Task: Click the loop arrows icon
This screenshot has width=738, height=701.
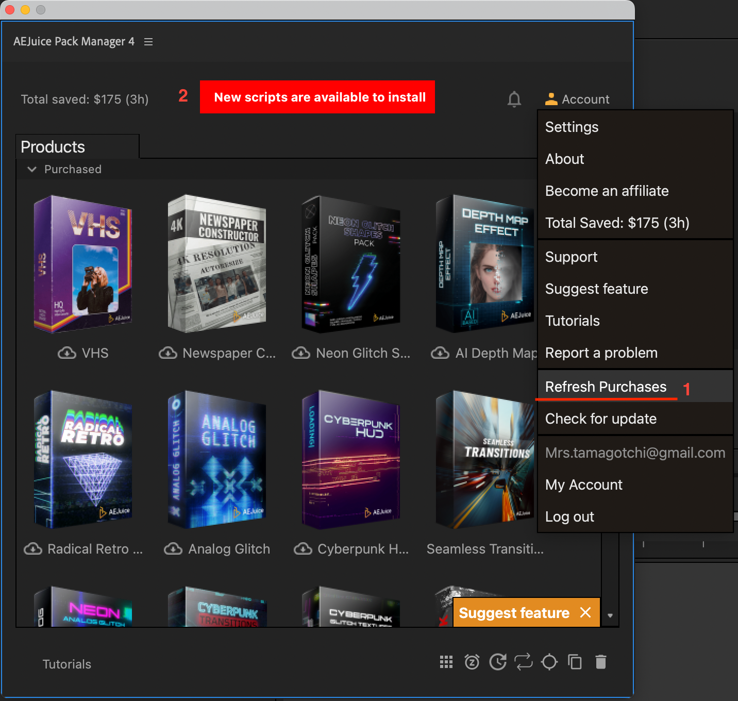Action: (524, 662)
